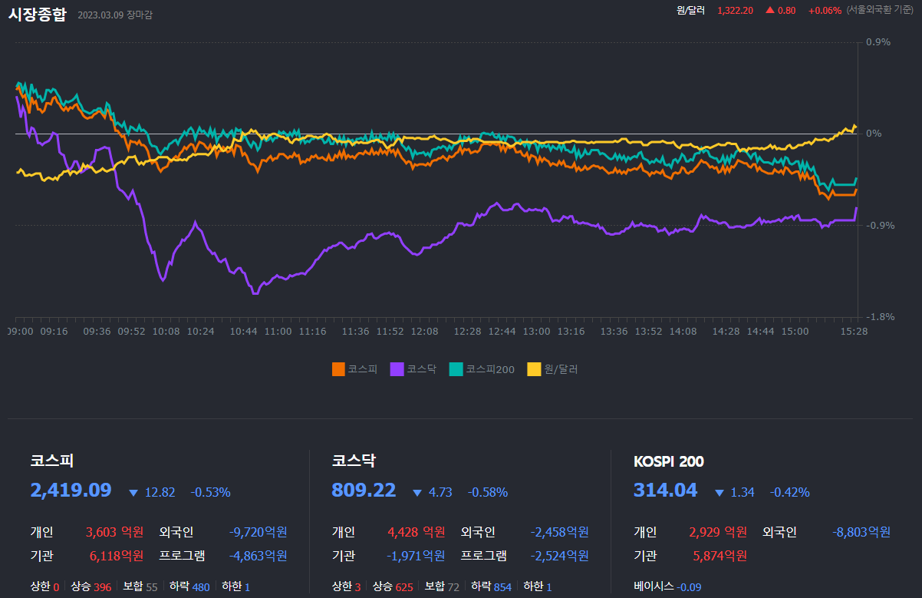Open the KOSPI 200 card title

pos(669,461)
